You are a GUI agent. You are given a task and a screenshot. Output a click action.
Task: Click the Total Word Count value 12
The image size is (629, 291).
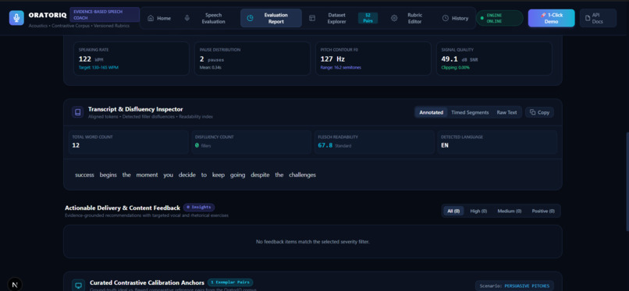[x=76, y=145]
